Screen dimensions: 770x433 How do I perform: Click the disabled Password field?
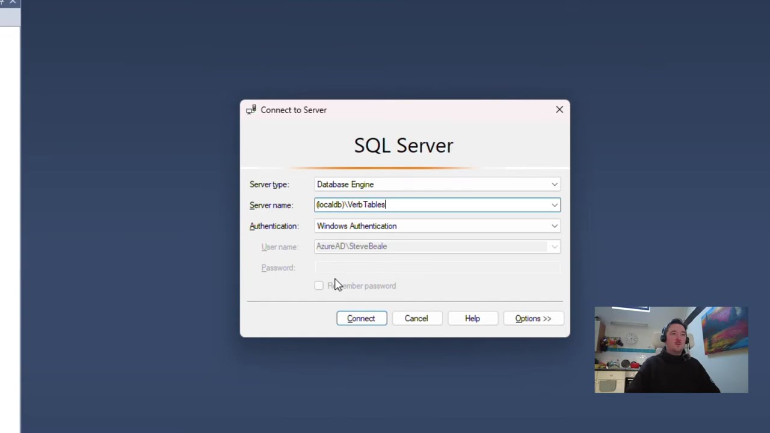click(437, 268)
